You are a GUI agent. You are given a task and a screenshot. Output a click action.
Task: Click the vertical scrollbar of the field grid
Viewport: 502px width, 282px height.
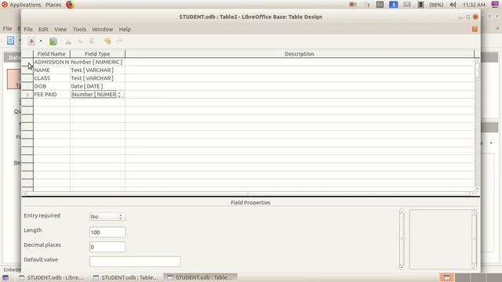478,125
